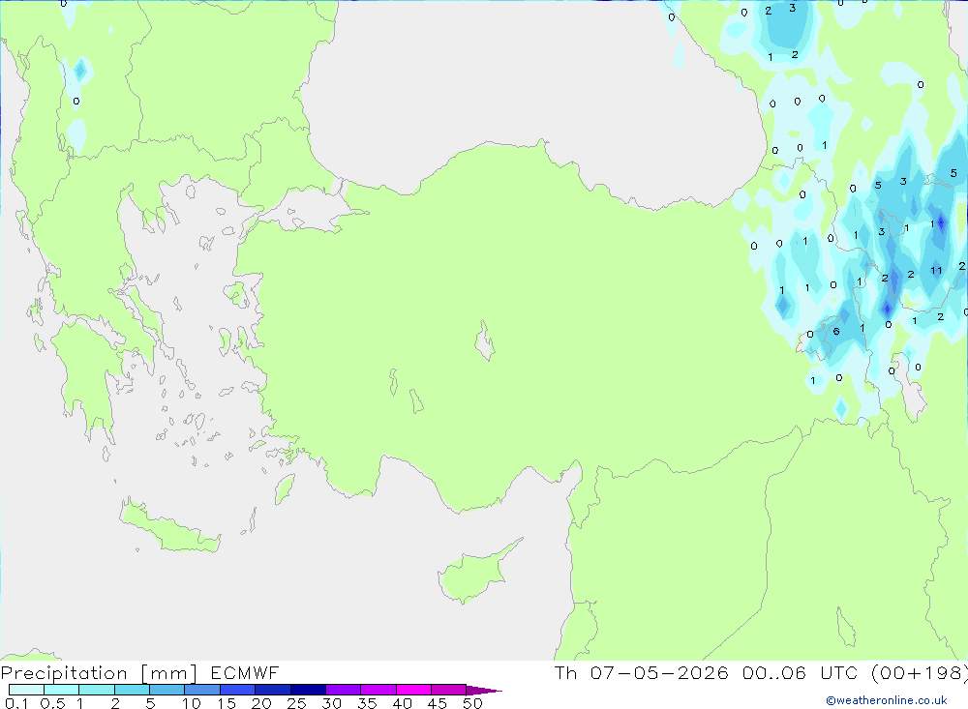
Task: Choose the 25–30 mm dark navy legend box
Action: pyautogui.click(x=308, y=690)
